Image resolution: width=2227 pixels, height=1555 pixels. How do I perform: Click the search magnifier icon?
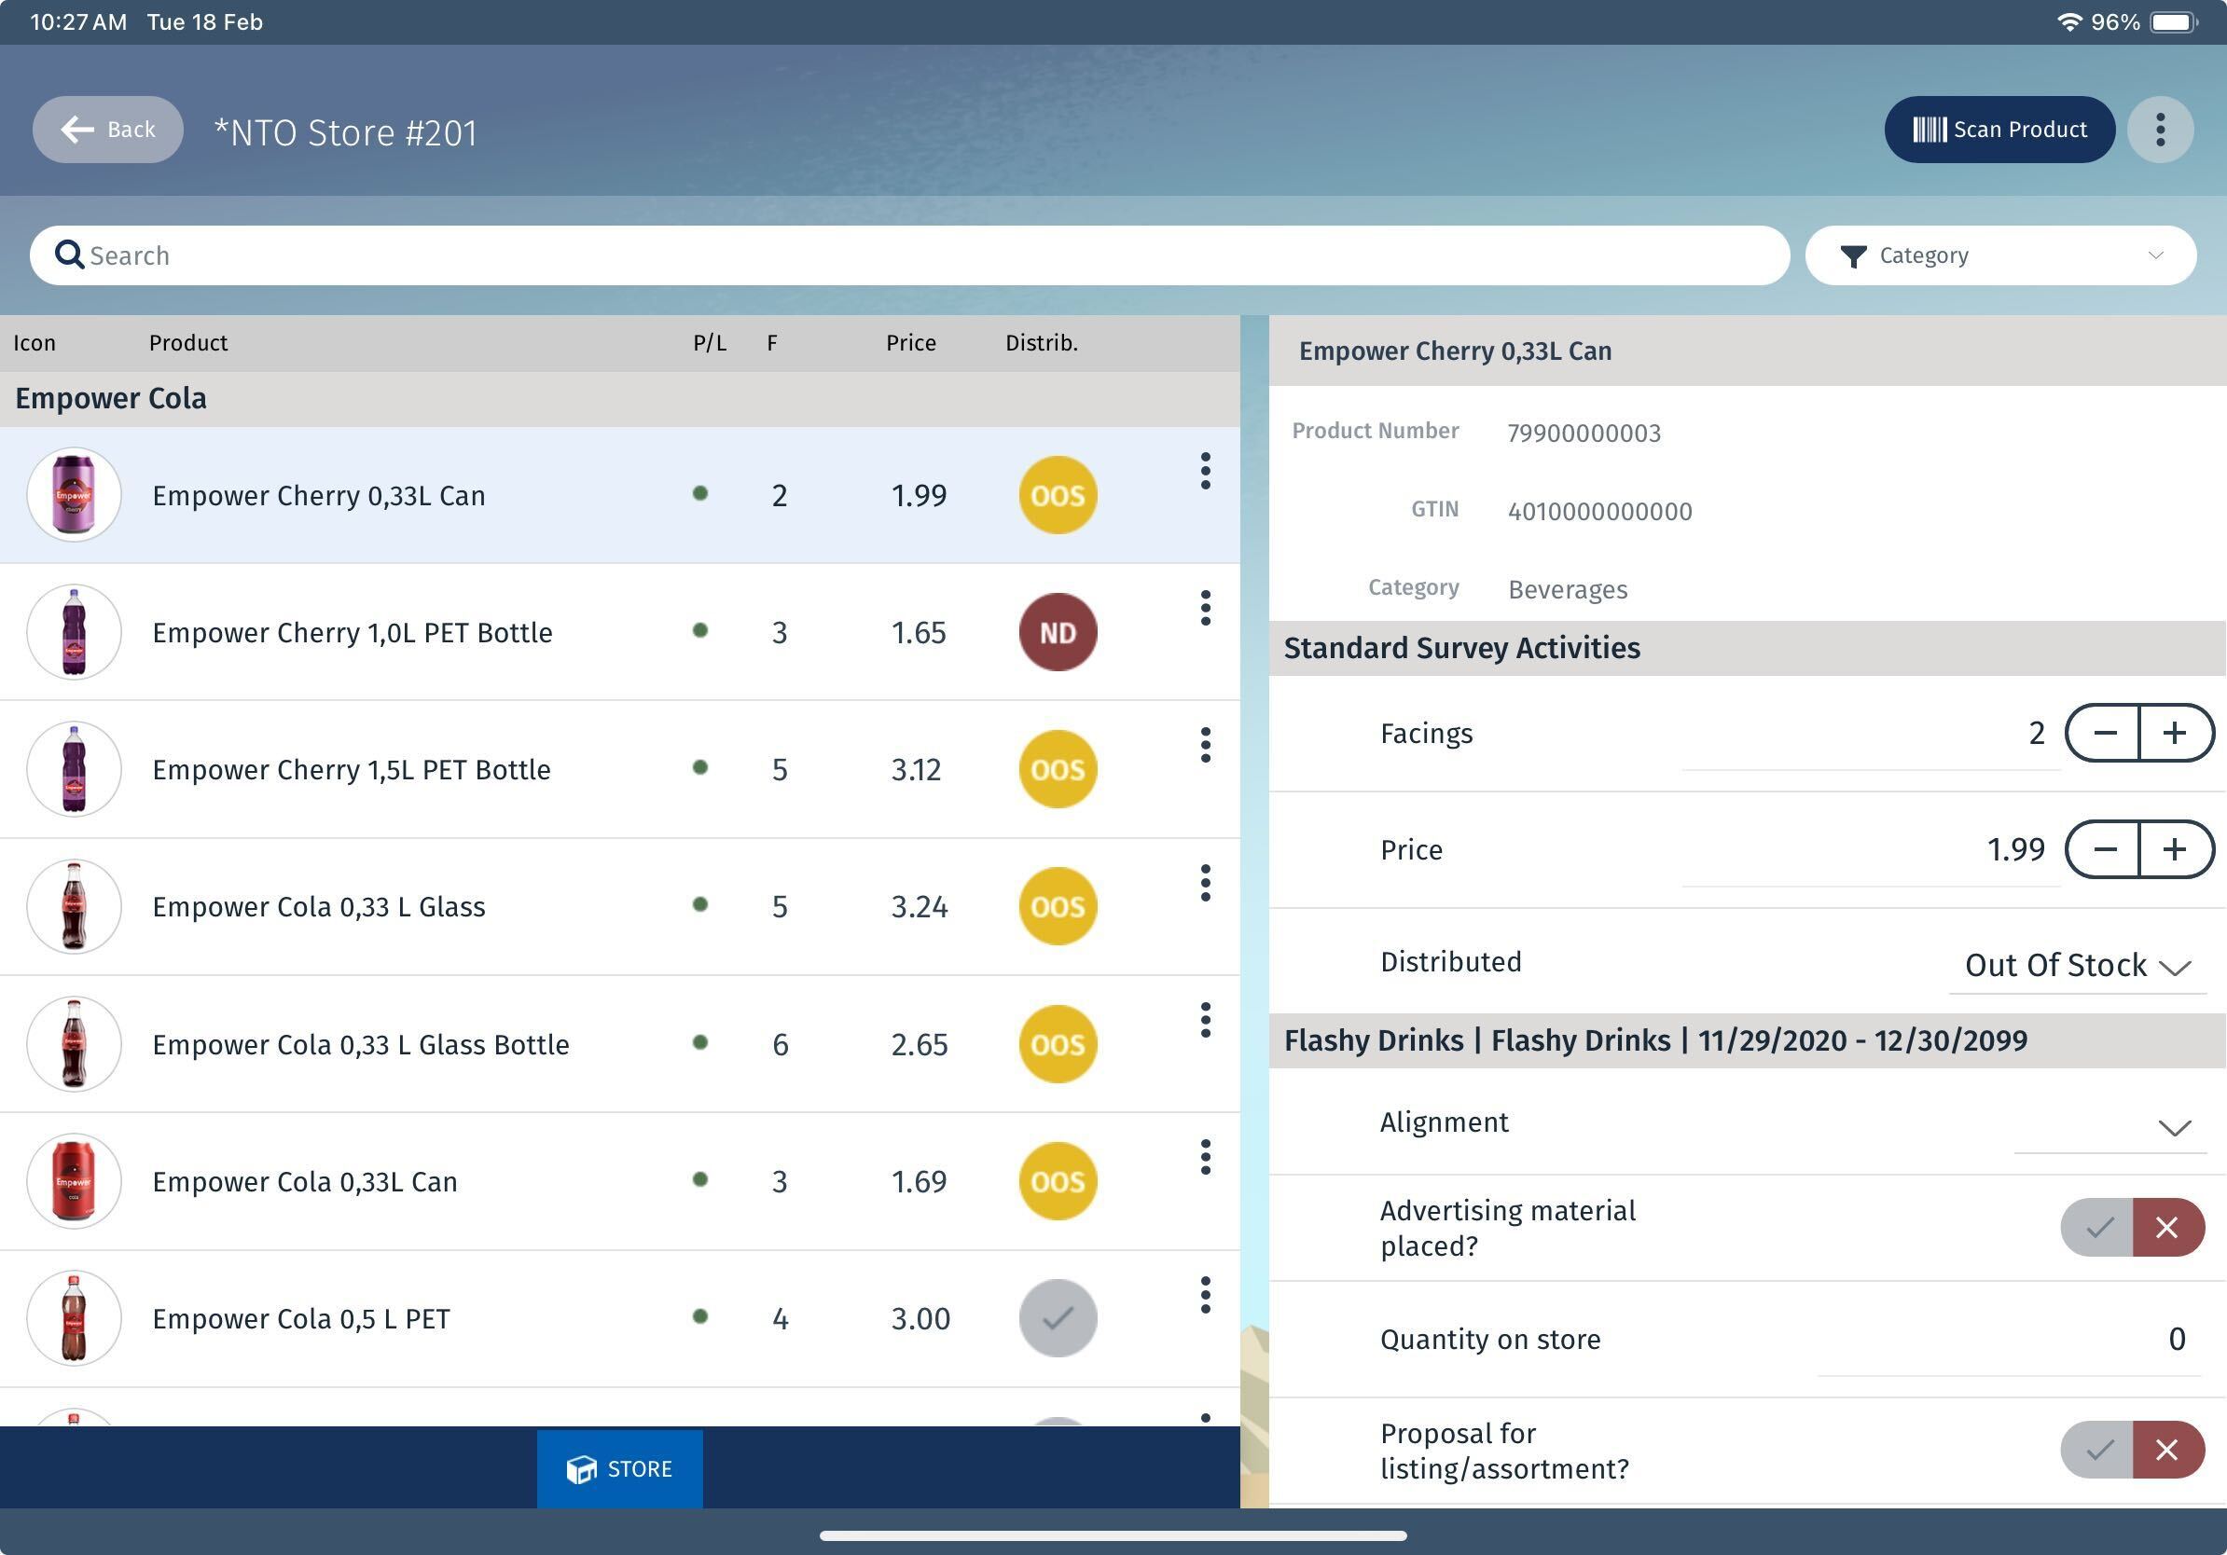(69, 255)
